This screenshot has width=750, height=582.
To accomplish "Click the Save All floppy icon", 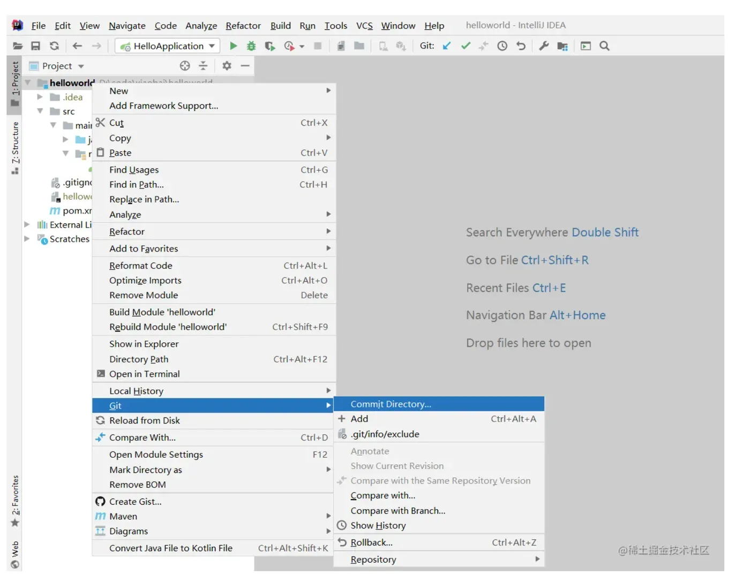I will pyautogui.click(x=36, y=46).
